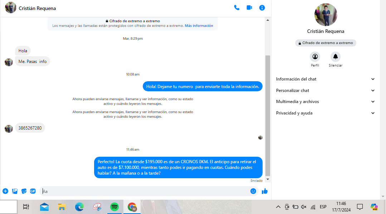This screenshot has height=214, width=386.
Task: Switch the ESP input language indicator
Action: (x=323, y=207)
